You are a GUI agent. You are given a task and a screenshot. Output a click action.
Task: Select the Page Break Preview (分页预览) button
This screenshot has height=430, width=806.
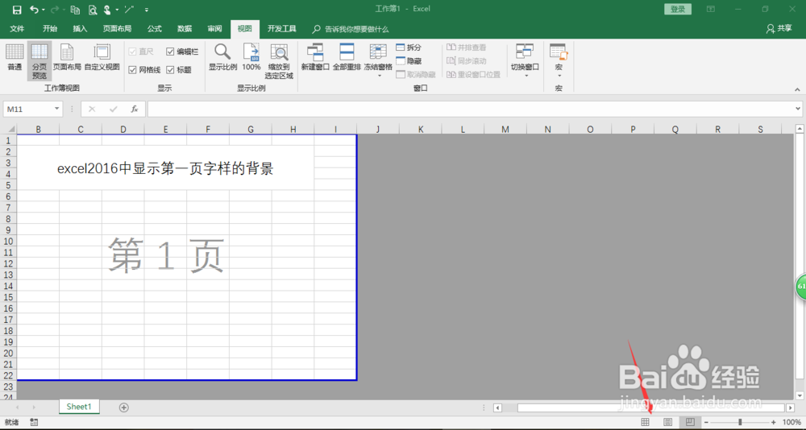tap(39, 61)
